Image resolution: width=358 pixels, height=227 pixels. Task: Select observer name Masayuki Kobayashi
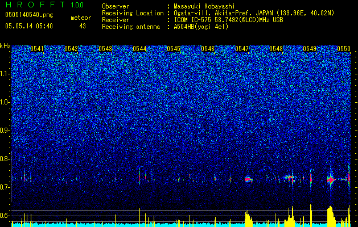(204, 7)
